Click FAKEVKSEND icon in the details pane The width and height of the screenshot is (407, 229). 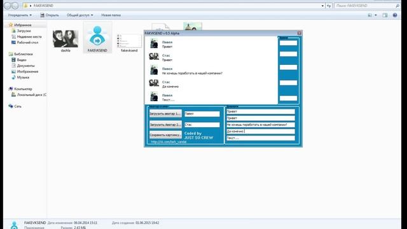pyautogui.click(x=14, y=225)
